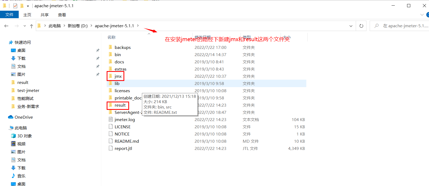
Task: Select the report.jtl file name
Action: 123,148
